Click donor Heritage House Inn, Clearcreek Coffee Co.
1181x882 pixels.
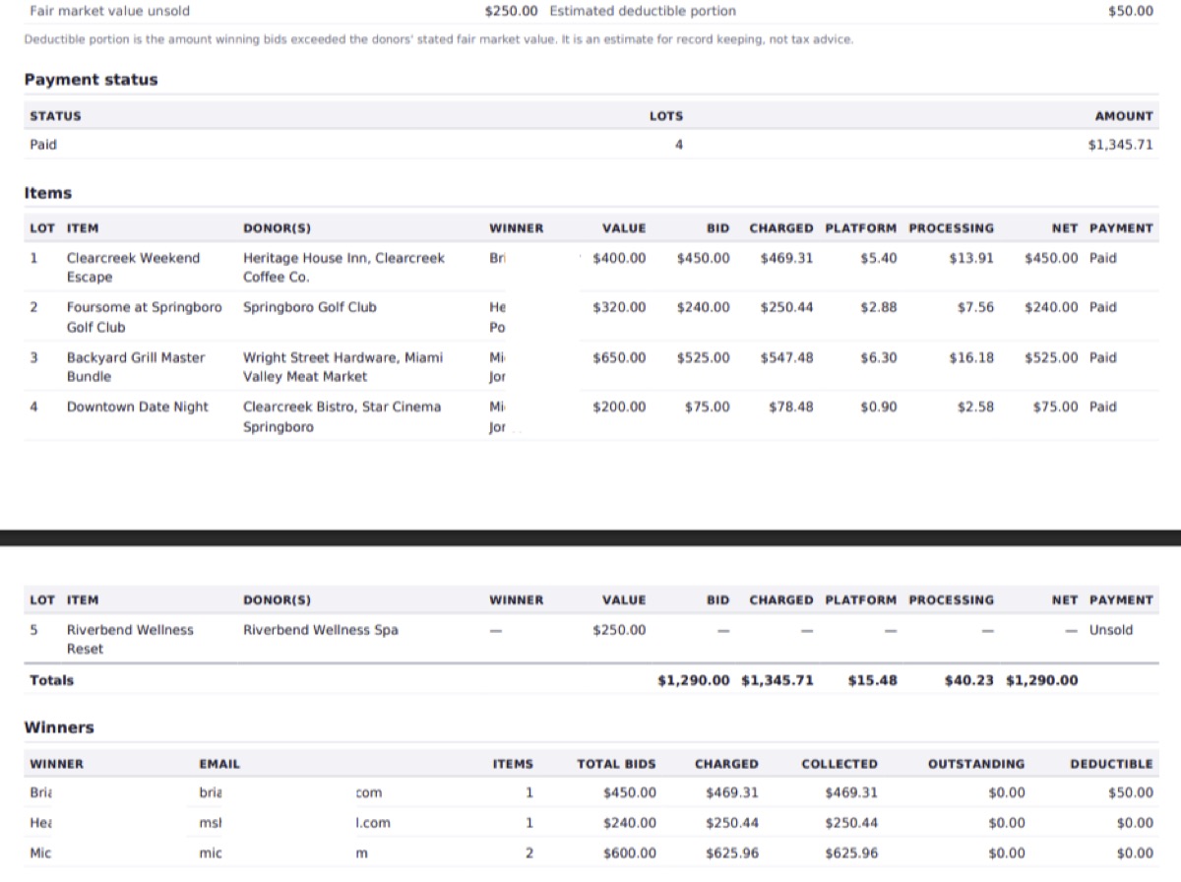343,268
